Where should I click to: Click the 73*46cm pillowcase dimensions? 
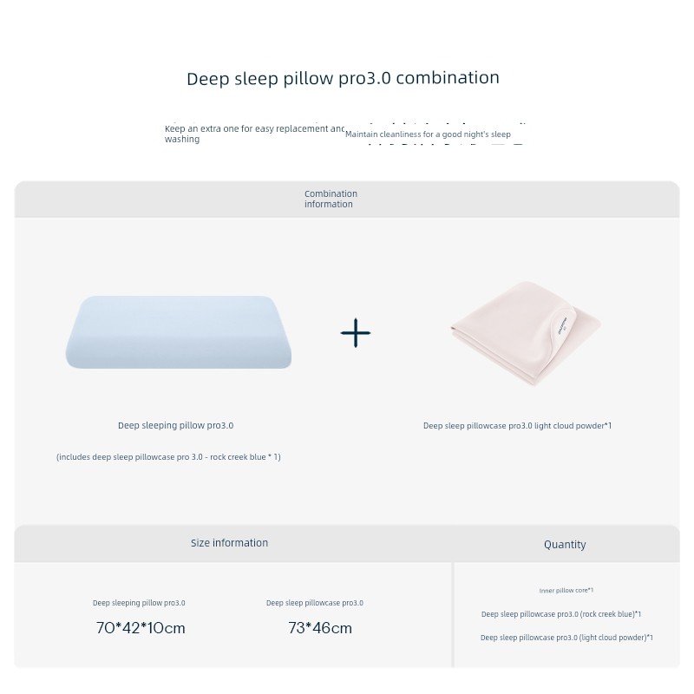pos(320,628)
